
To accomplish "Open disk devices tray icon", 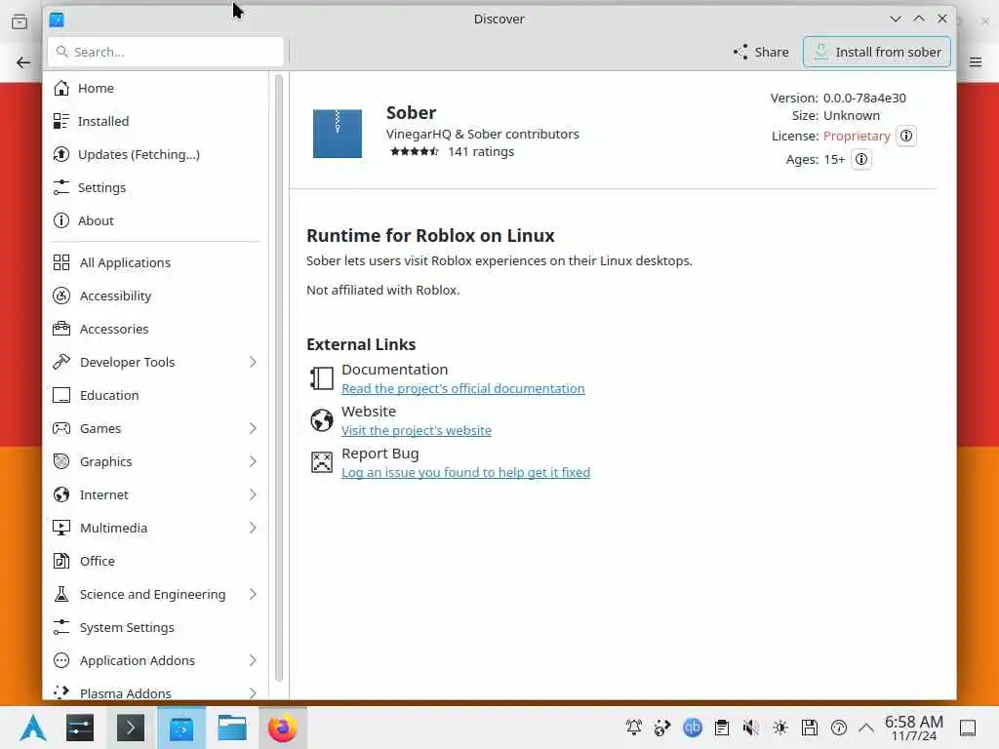I will 810,728.
